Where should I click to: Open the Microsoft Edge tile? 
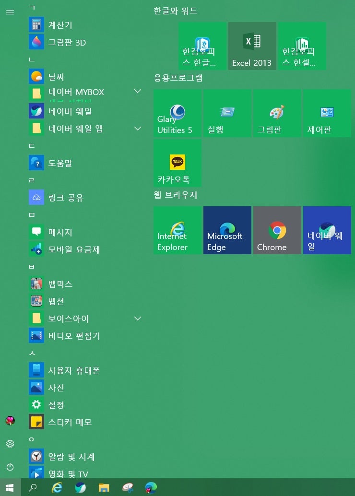227,230
